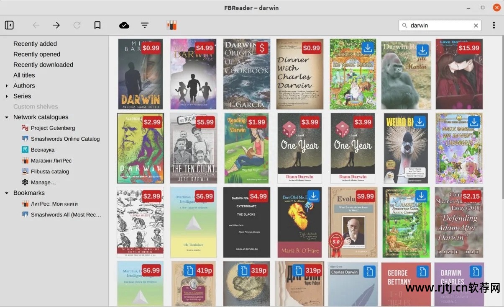Collapse the Network catalogues section
Viewport: 504px width, 307px height.
(x=7, y=117)
